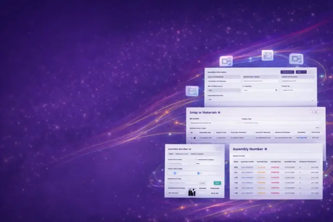This screenshot has height=222, width=333.
Task: Open the Assembled Quantity dropdown arrow
Action: coord(313,100)
